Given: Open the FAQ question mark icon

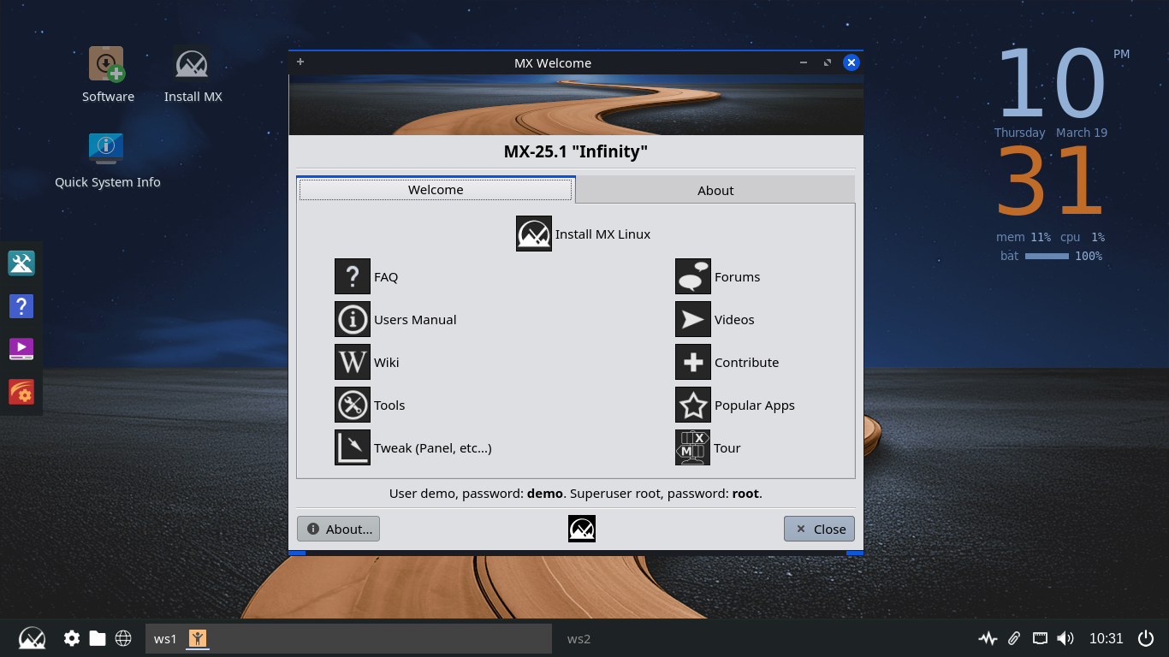Looking at the screenshot, I should point(352,276).
